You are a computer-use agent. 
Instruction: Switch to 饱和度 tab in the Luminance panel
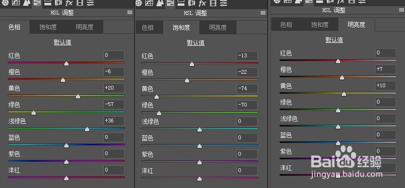click(320, 25)
